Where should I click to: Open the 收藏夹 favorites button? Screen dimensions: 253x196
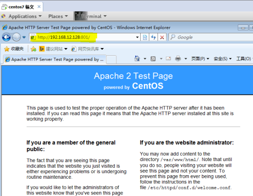[x=14, y=49]
